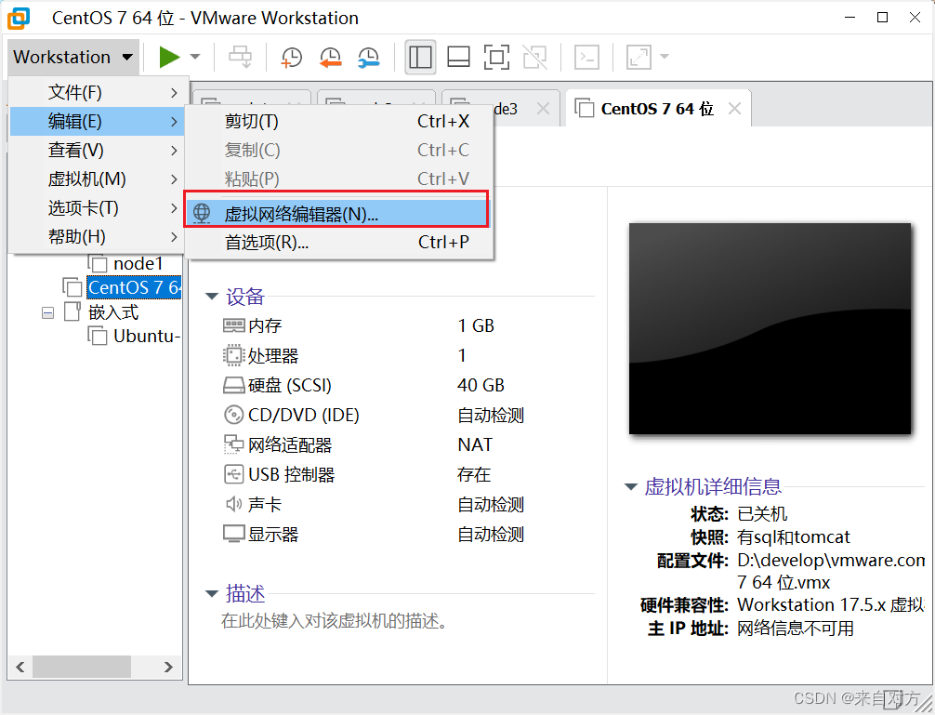The image size is (935, 715).
Task: Click the hard disk icon beside 硬盘
Action: [x=234, y=385]
